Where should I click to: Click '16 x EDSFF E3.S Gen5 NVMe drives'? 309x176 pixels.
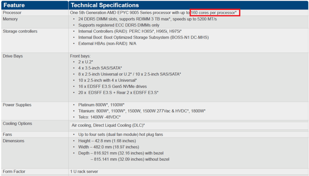[112, 86]
